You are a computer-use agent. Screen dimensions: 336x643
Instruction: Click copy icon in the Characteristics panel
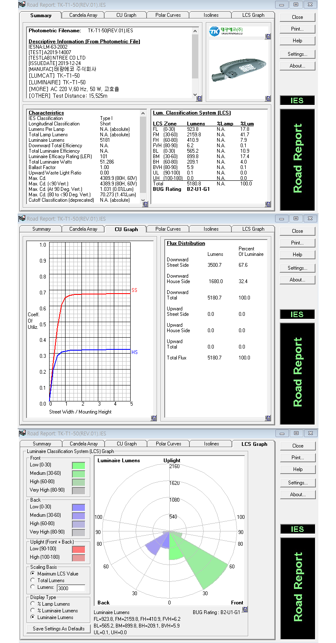(145, 204)
